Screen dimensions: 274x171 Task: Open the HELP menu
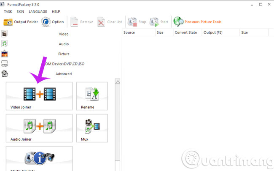coord(56,11)
